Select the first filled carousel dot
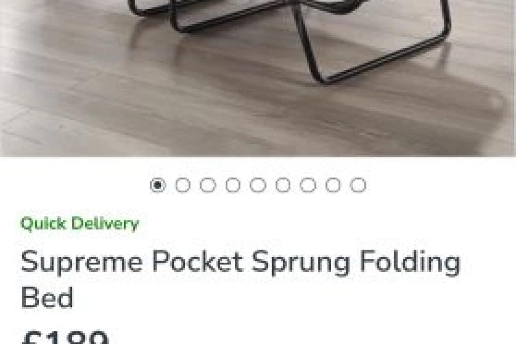The width and height of the screenshot is (516, 344). 158,185
